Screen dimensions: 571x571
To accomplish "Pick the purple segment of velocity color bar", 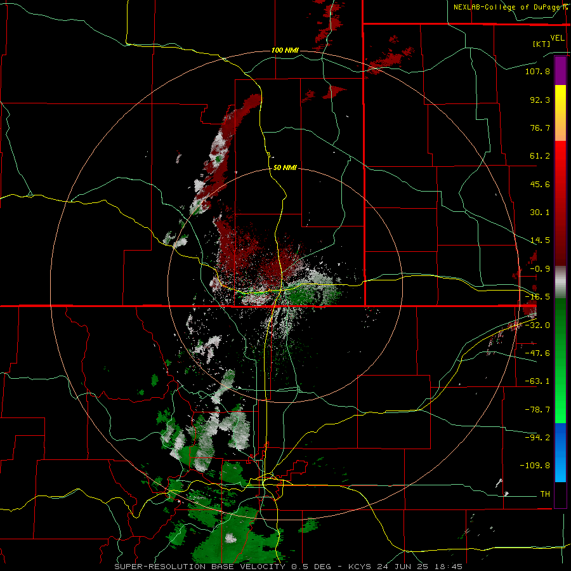I will (560, 70).
